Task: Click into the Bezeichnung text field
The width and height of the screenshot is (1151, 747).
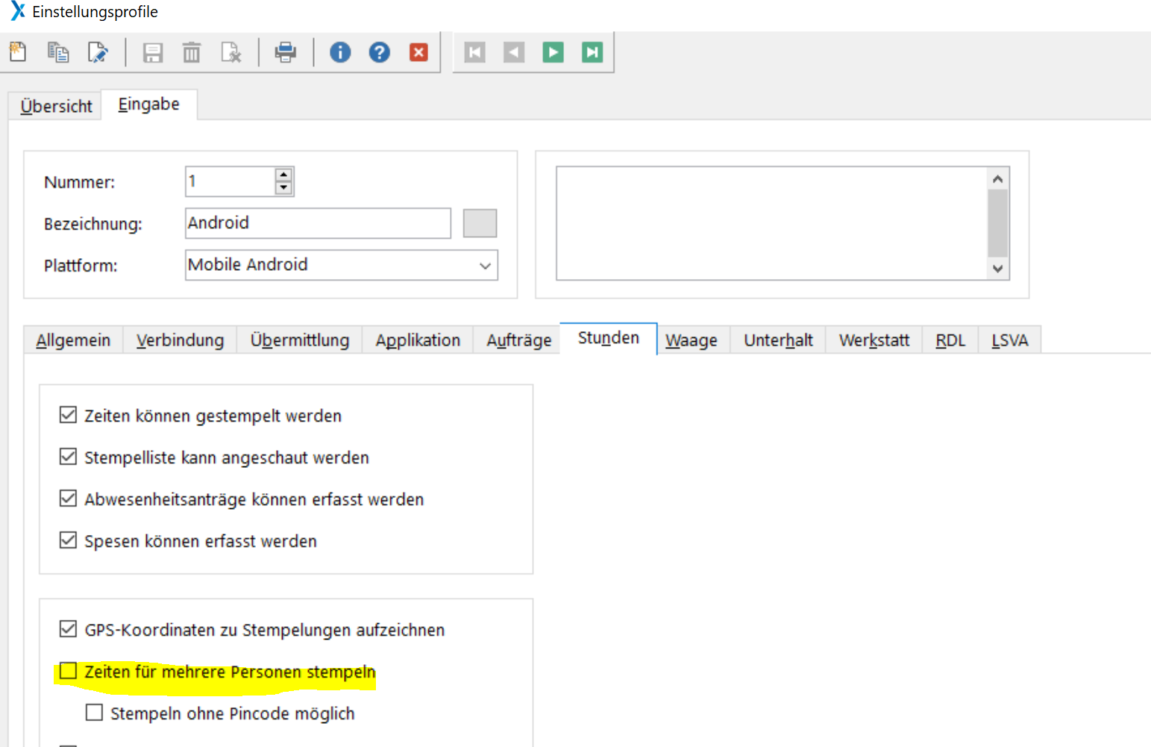Action: (317, 223)
